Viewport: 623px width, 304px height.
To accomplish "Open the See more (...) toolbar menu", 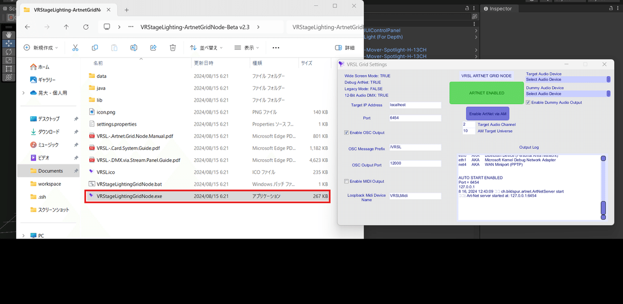I will click(276, 48).
